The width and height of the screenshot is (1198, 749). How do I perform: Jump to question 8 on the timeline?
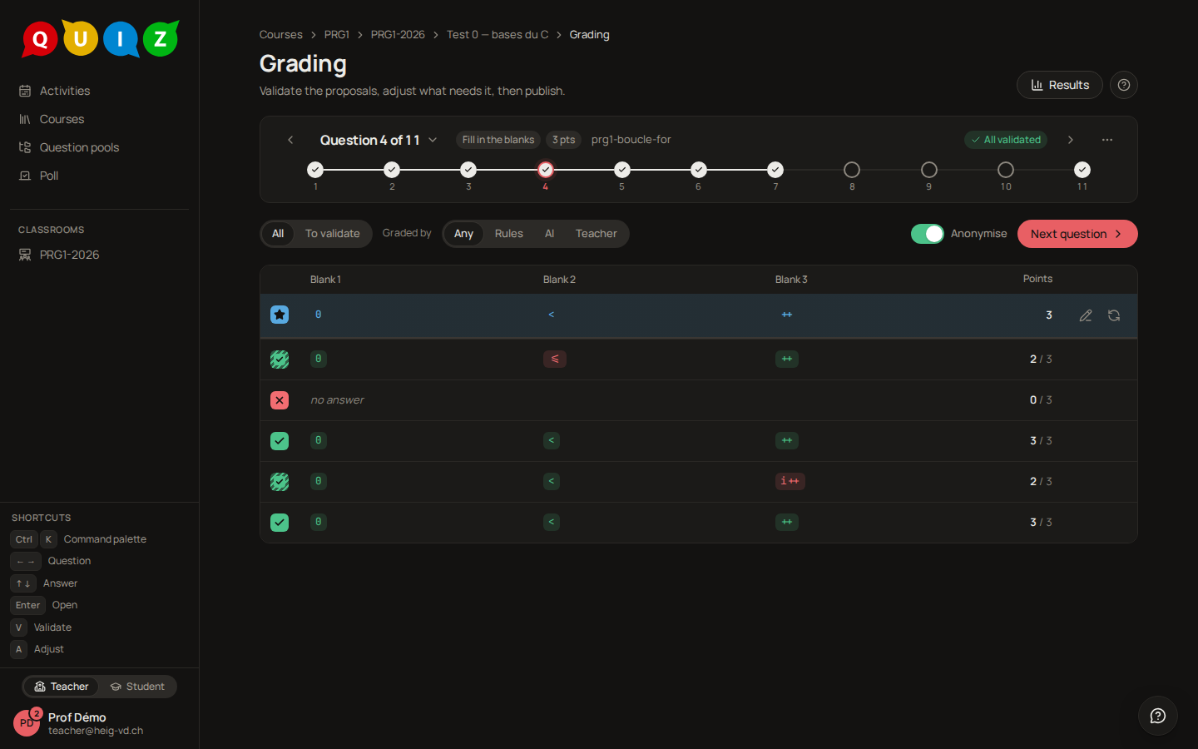click(852, 170)
